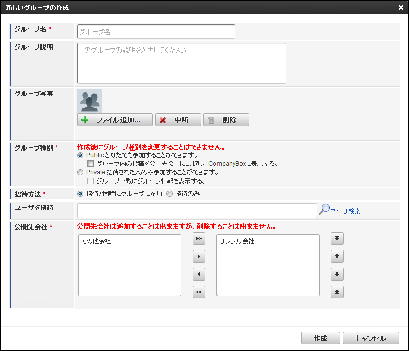The height and width of the screenshot is (351, 409).
Task: Select the Private group type radio
Action: (x=80, y=172)
